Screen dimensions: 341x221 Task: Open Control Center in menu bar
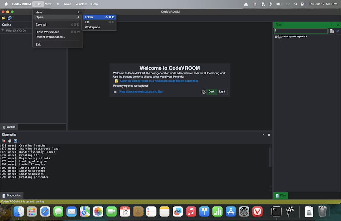[x=302, y=4]
